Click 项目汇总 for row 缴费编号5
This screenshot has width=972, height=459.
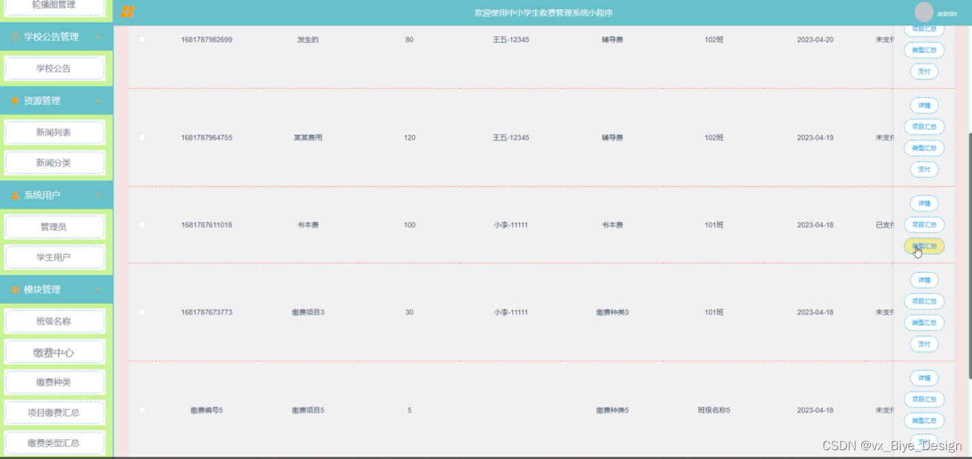point(924,399)
